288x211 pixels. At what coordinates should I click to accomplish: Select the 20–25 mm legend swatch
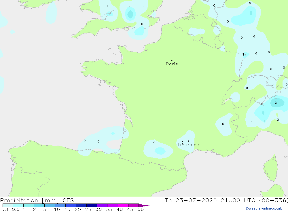pyautogui.click(x=81, y=205)
